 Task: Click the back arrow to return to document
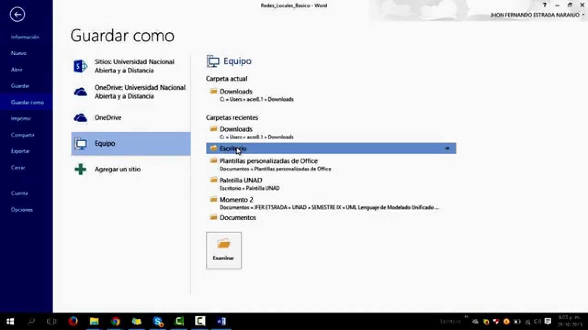(x=17, y=15)
